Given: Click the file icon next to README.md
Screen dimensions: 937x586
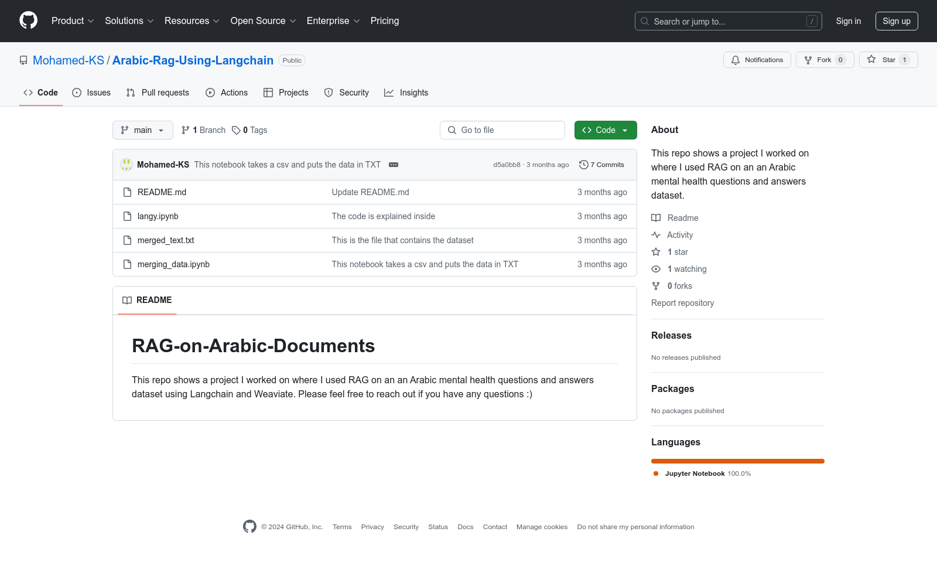Looking at the screenshot, I should point(127,192).
